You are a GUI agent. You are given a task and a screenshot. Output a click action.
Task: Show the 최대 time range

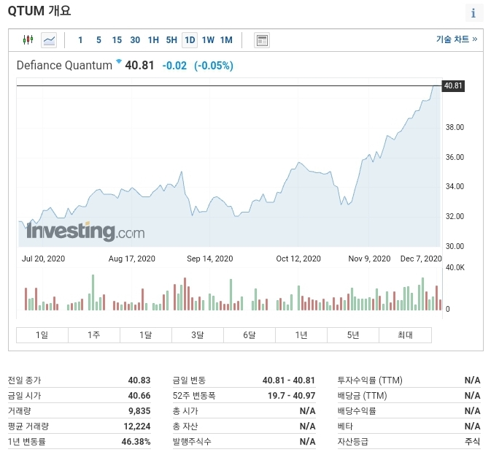coord(405,335)
